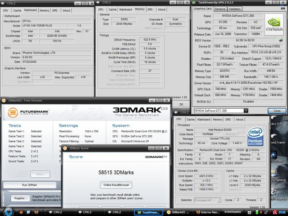Screen dimensions: 288x216
Task: Click BIOS date 07/22/2008 in CPU-Z
Action: click(x=57, y=62)
